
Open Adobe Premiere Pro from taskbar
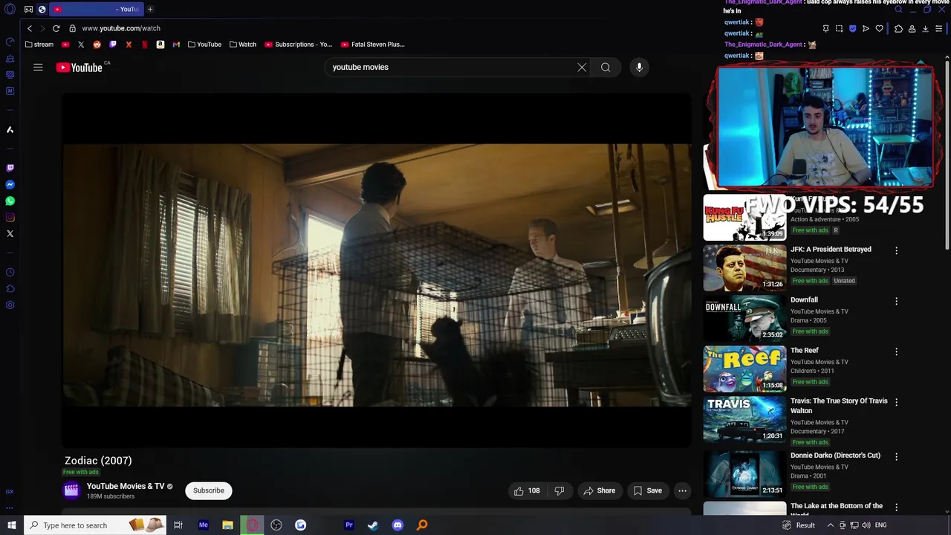(348, 525)
